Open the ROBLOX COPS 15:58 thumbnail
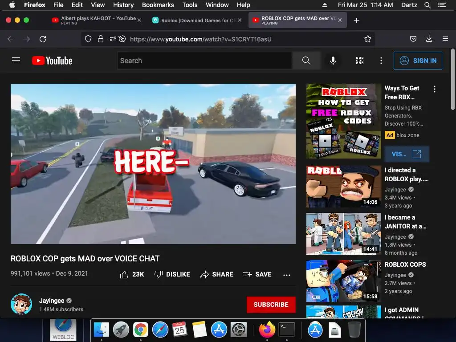 [x=344, y=281]
